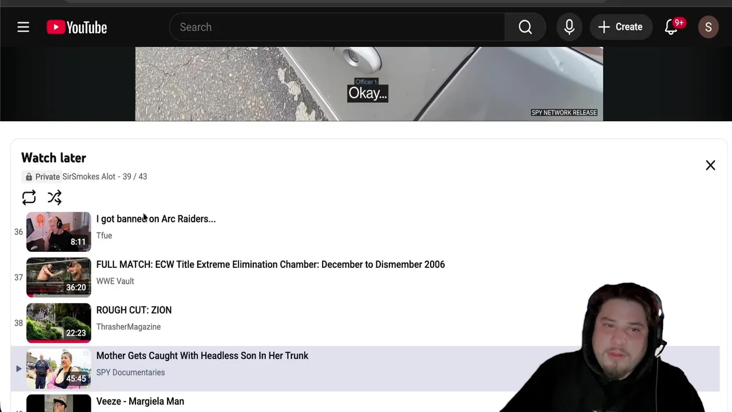This screenshot has height=412, width=732.
Task: Open Tfue channel name
Action: 104,235
